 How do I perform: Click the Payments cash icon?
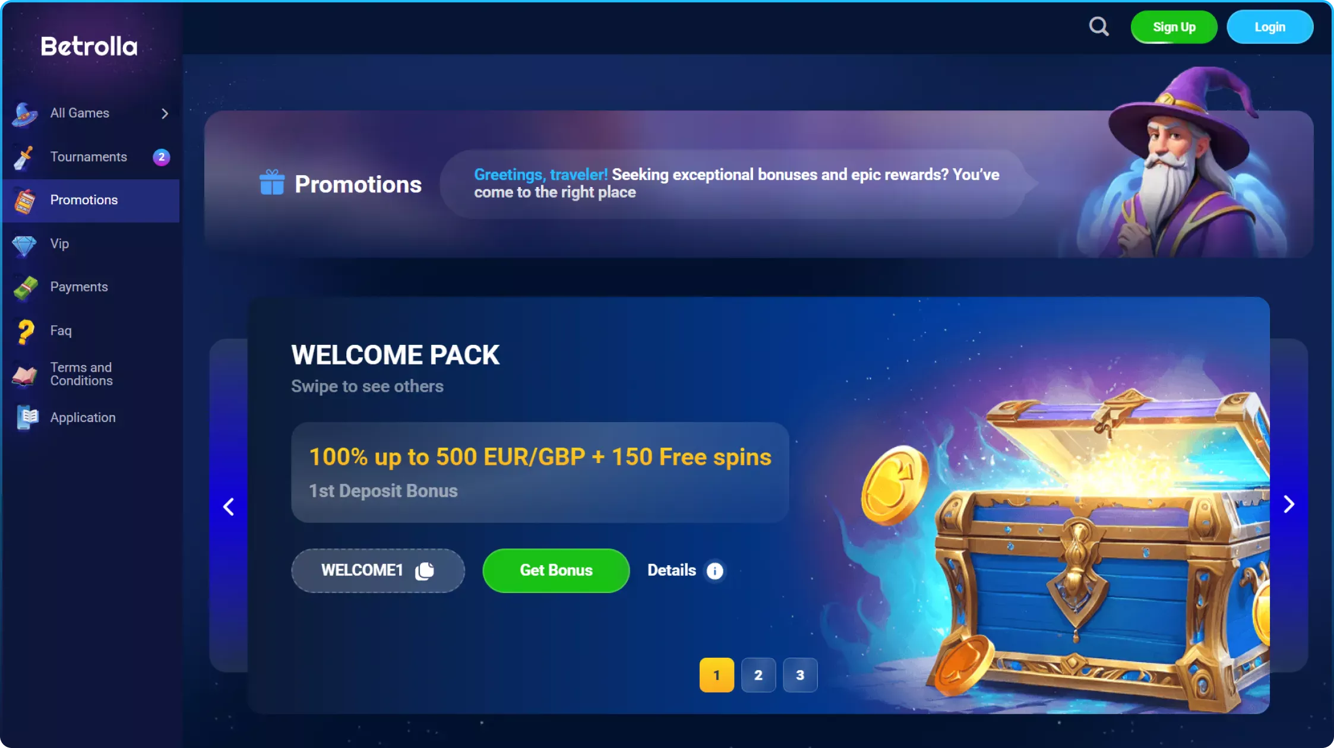[25, 288]
